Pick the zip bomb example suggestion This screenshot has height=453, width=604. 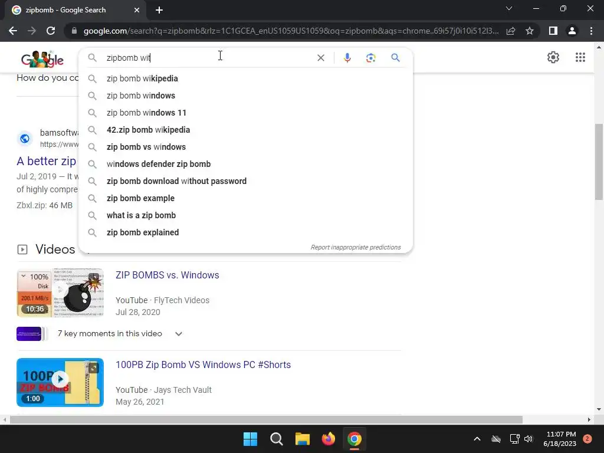[x=246, y=198]
